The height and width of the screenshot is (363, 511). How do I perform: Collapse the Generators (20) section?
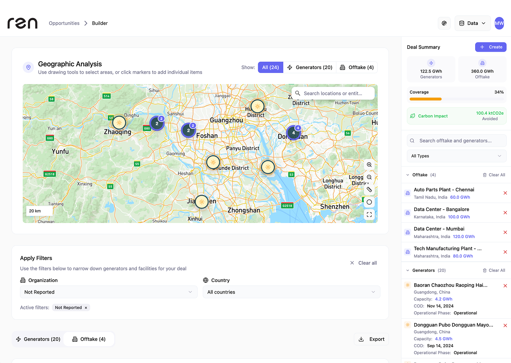pos(407,270)
